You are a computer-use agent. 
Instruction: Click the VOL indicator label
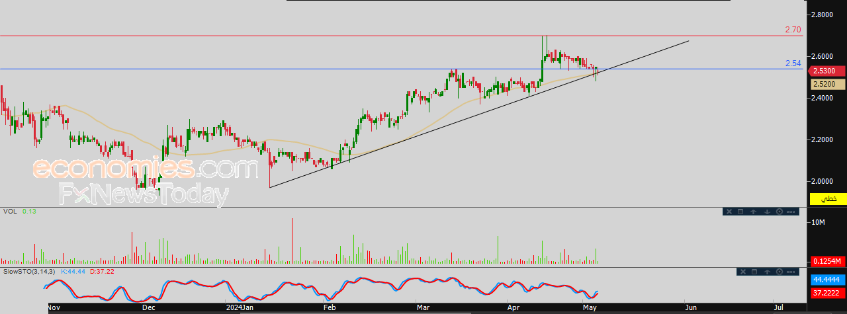click(x=9, y=212)
